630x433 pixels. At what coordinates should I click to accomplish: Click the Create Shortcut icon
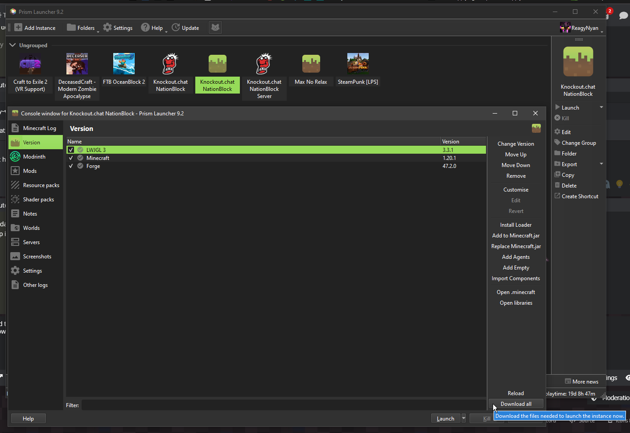557,196
